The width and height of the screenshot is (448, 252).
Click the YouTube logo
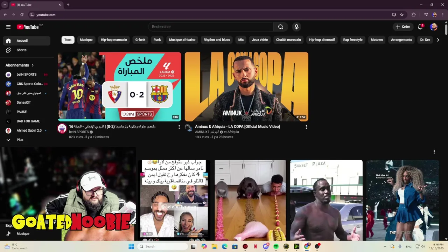[28, 27]
